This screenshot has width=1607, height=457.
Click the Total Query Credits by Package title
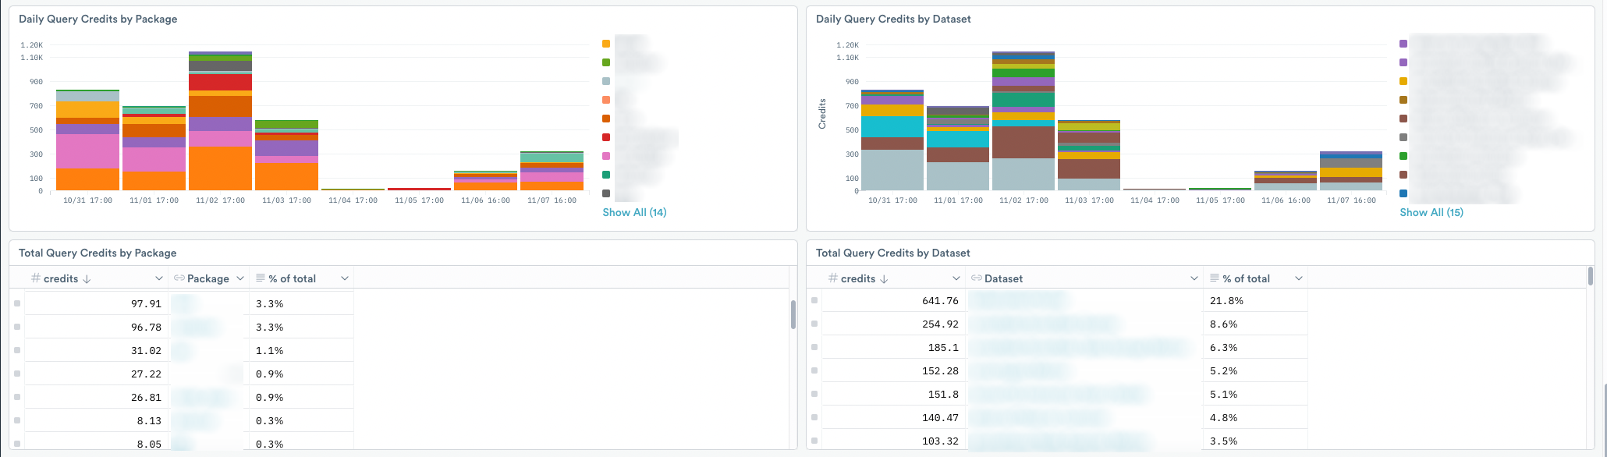pos(98,253)
